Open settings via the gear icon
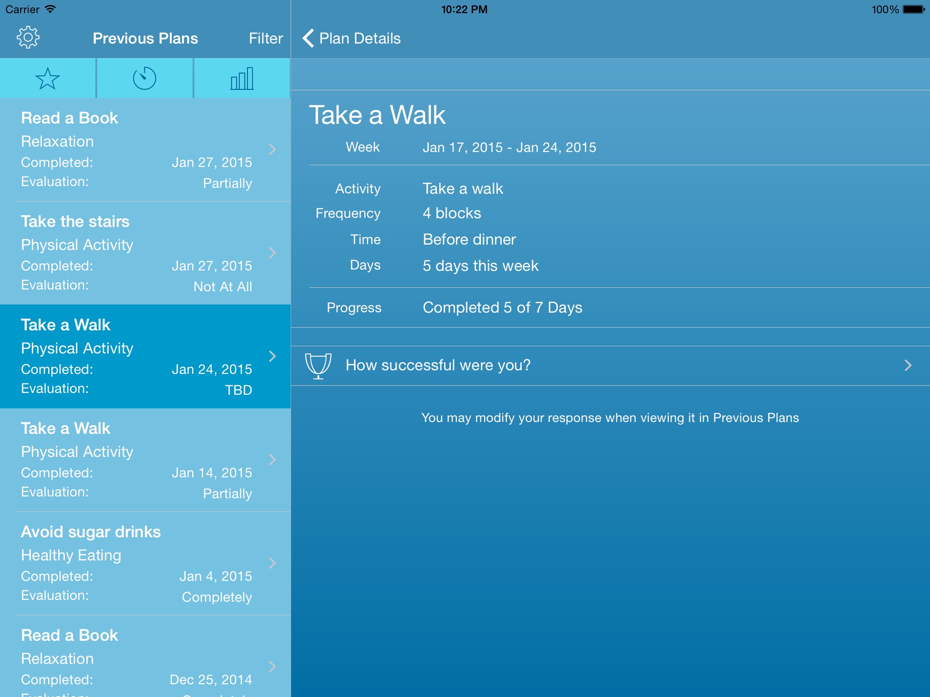930x697 pixels. [28, 38]
